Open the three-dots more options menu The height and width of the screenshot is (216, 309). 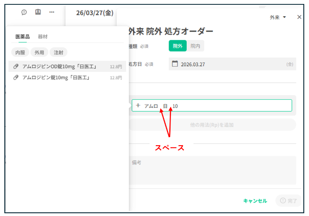[x=52, y=12]
